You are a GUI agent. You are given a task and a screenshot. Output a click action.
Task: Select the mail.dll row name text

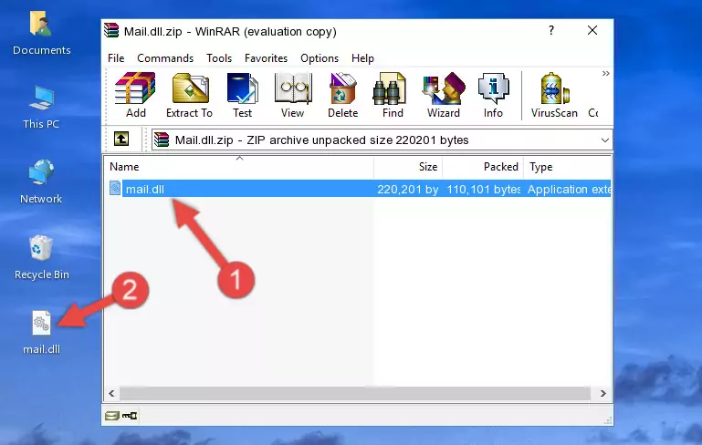[145, 189]
